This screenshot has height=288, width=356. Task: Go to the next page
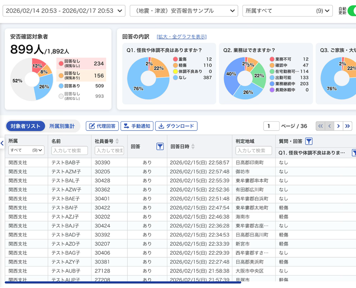pos(338,126)
